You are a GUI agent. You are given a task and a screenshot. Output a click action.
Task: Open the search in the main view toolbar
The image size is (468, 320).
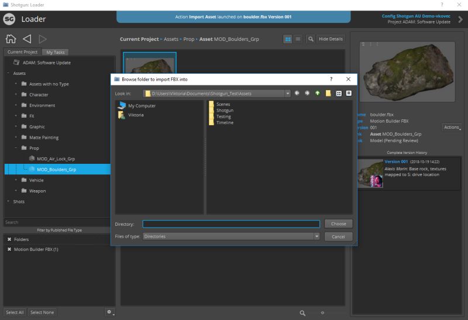pos(311,39)
